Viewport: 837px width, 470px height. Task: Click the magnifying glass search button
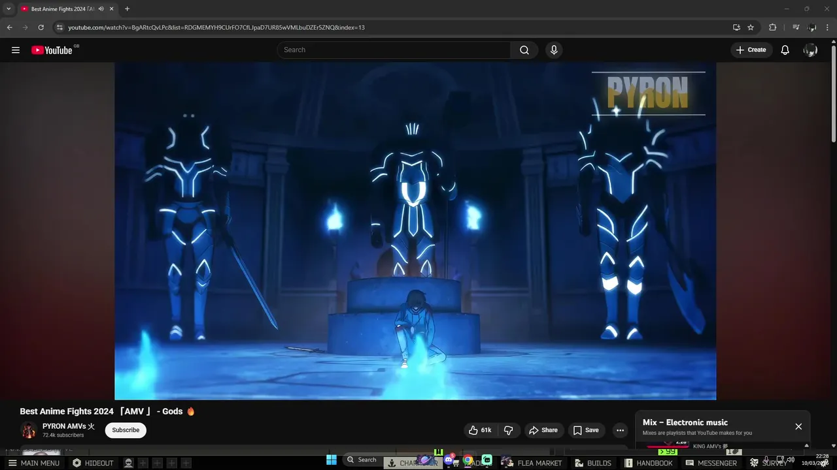(524, 50)
